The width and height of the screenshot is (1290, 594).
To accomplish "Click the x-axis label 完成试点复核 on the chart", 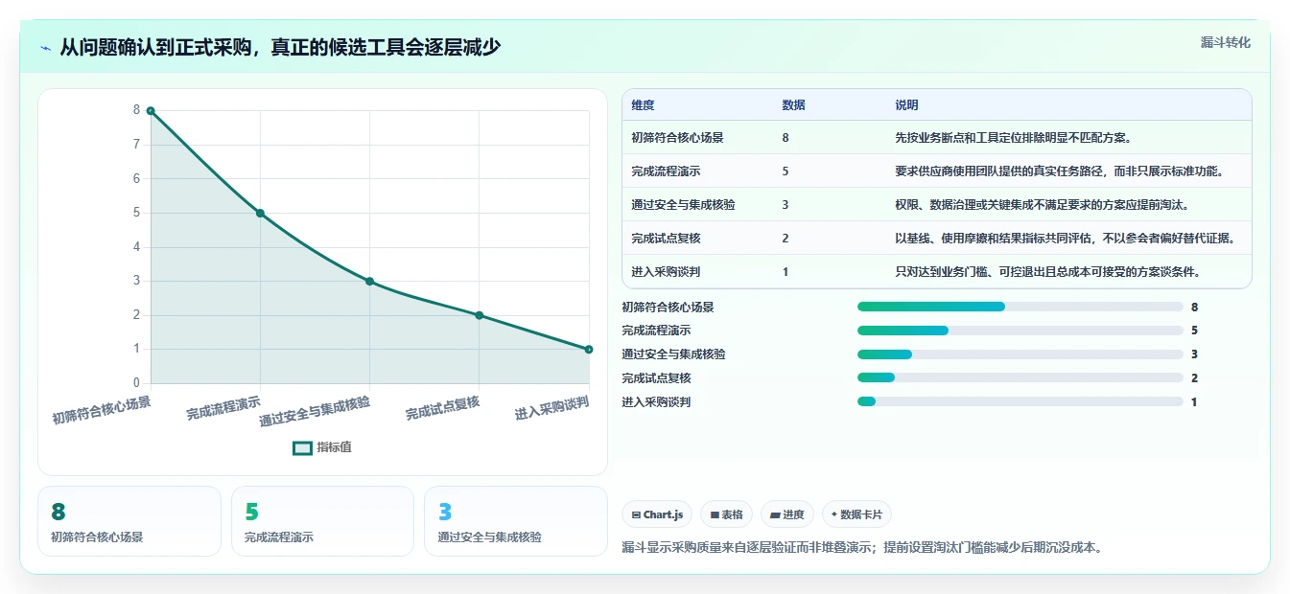I will click(x=442, y=408).
